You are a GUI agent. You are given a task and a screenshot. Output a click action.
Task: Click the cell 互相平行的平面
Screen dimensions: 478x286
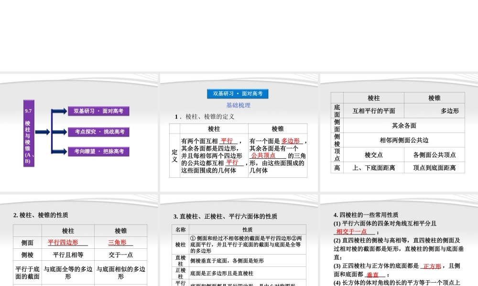(x=374, y=111)
